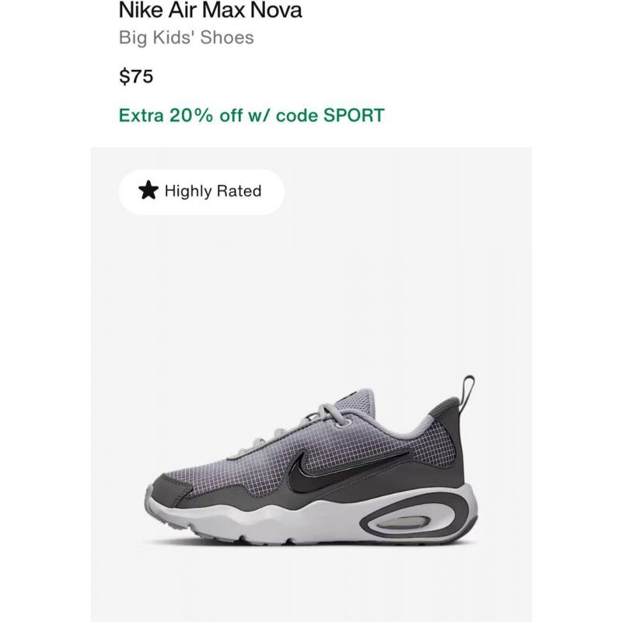Viewport: 622px width, 622px height.
Task: Click the word Nova in the title
Action: pyautogui.click(x=276, y=10)
